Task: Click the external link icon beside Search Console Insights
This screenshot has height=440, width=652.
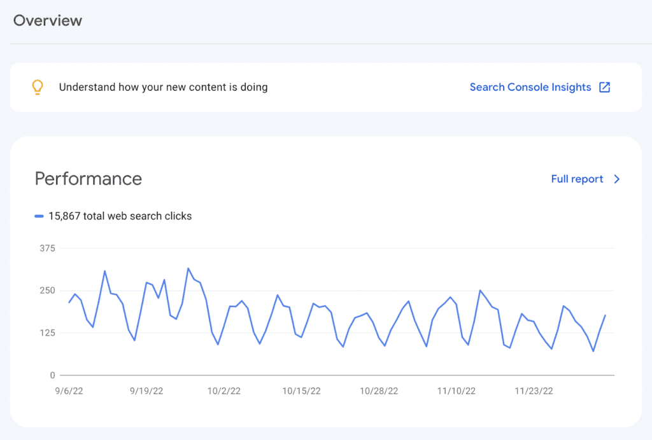Action: (604, 87)
